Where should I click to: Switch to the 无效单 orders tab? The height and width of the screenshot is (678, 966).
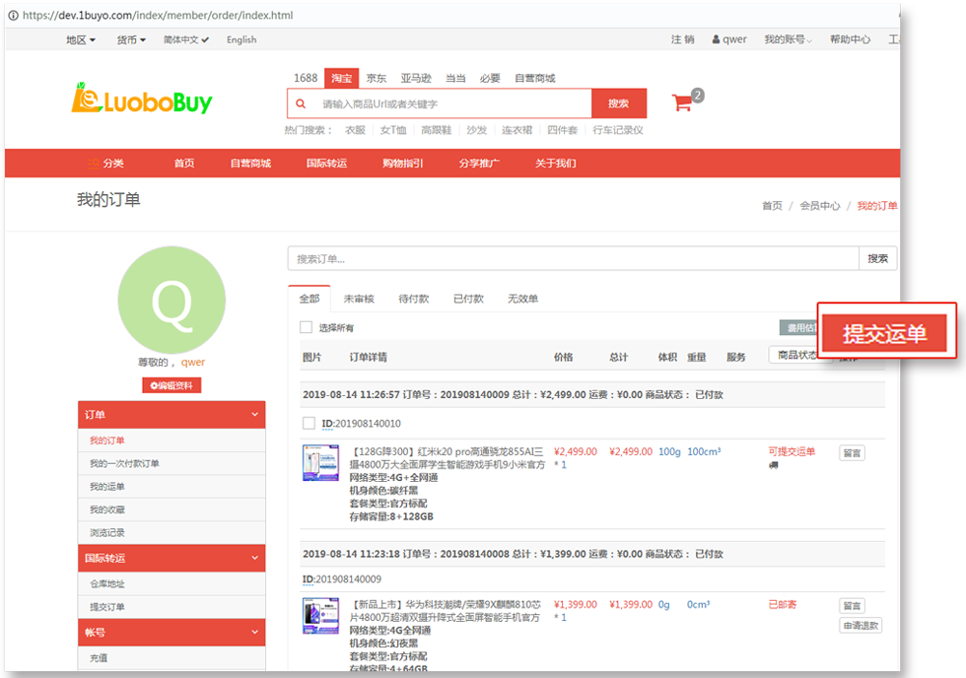tap(522, 299)
